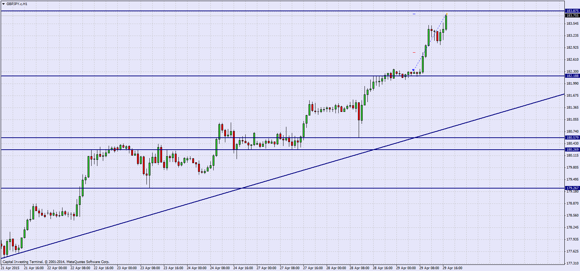Click the 23 Apr 08:00 time label
580x271 pixels.
click(150, 268)
